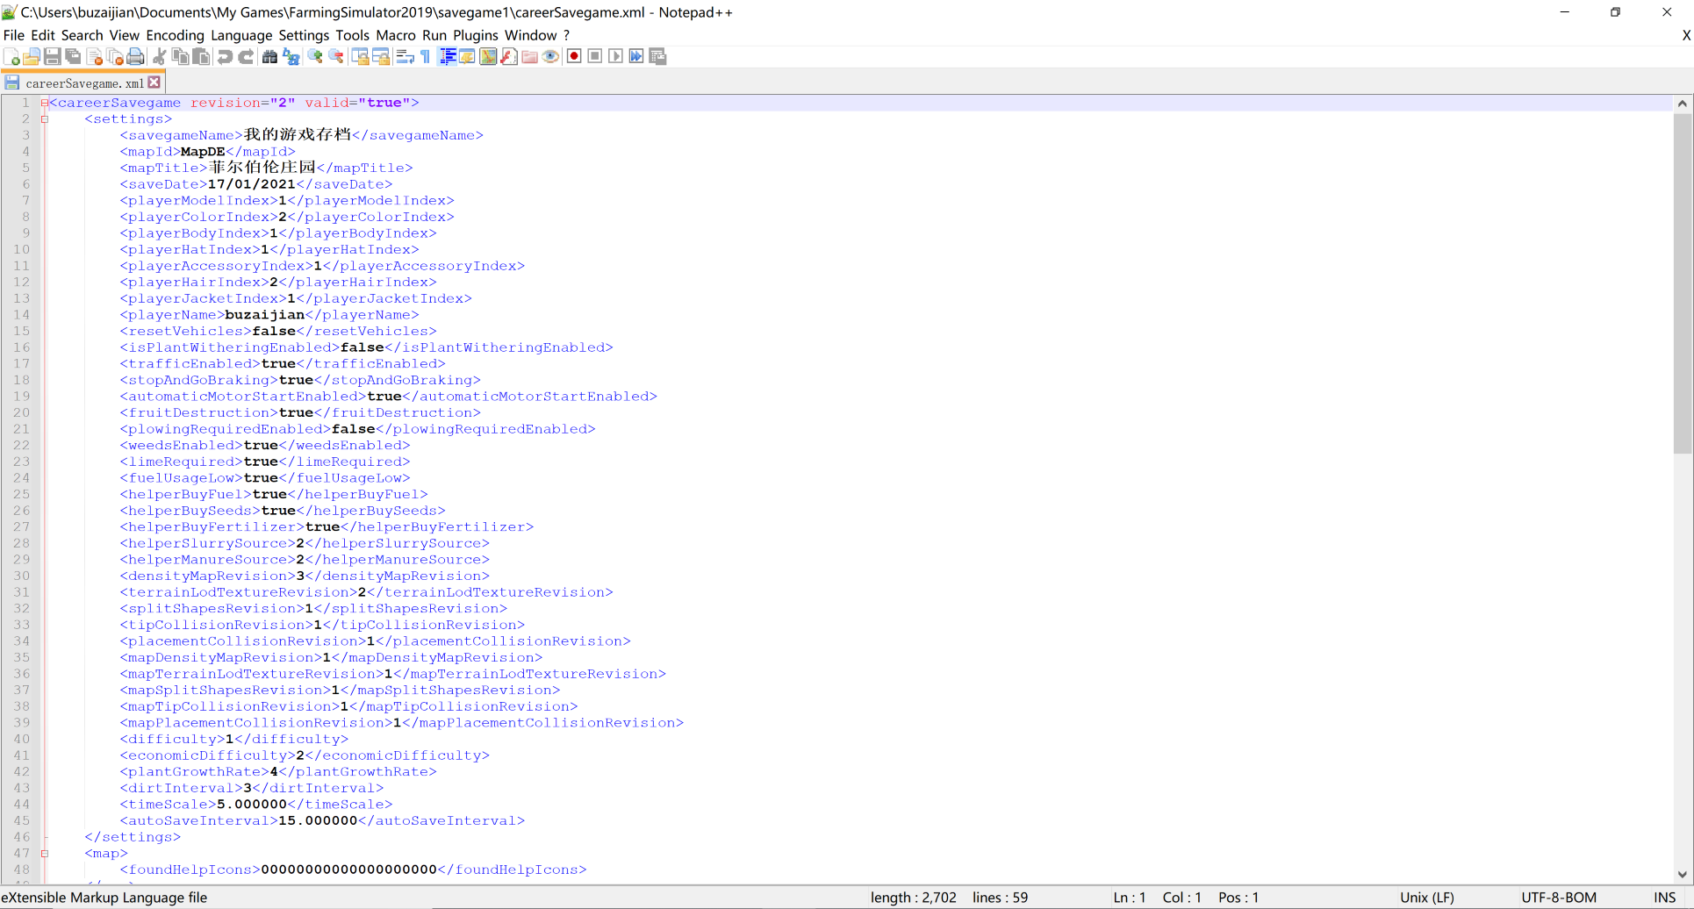Click the autoSaveInterval value 15.000000
Screen dimensions: 1694x909
pyautogui.click(x=318, y=821)
